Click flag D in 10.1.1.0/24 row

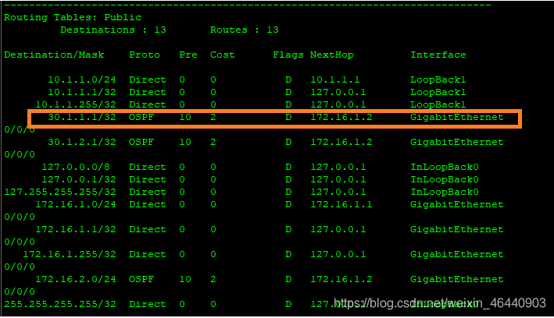pyautogui.click(x=288, y=79)
